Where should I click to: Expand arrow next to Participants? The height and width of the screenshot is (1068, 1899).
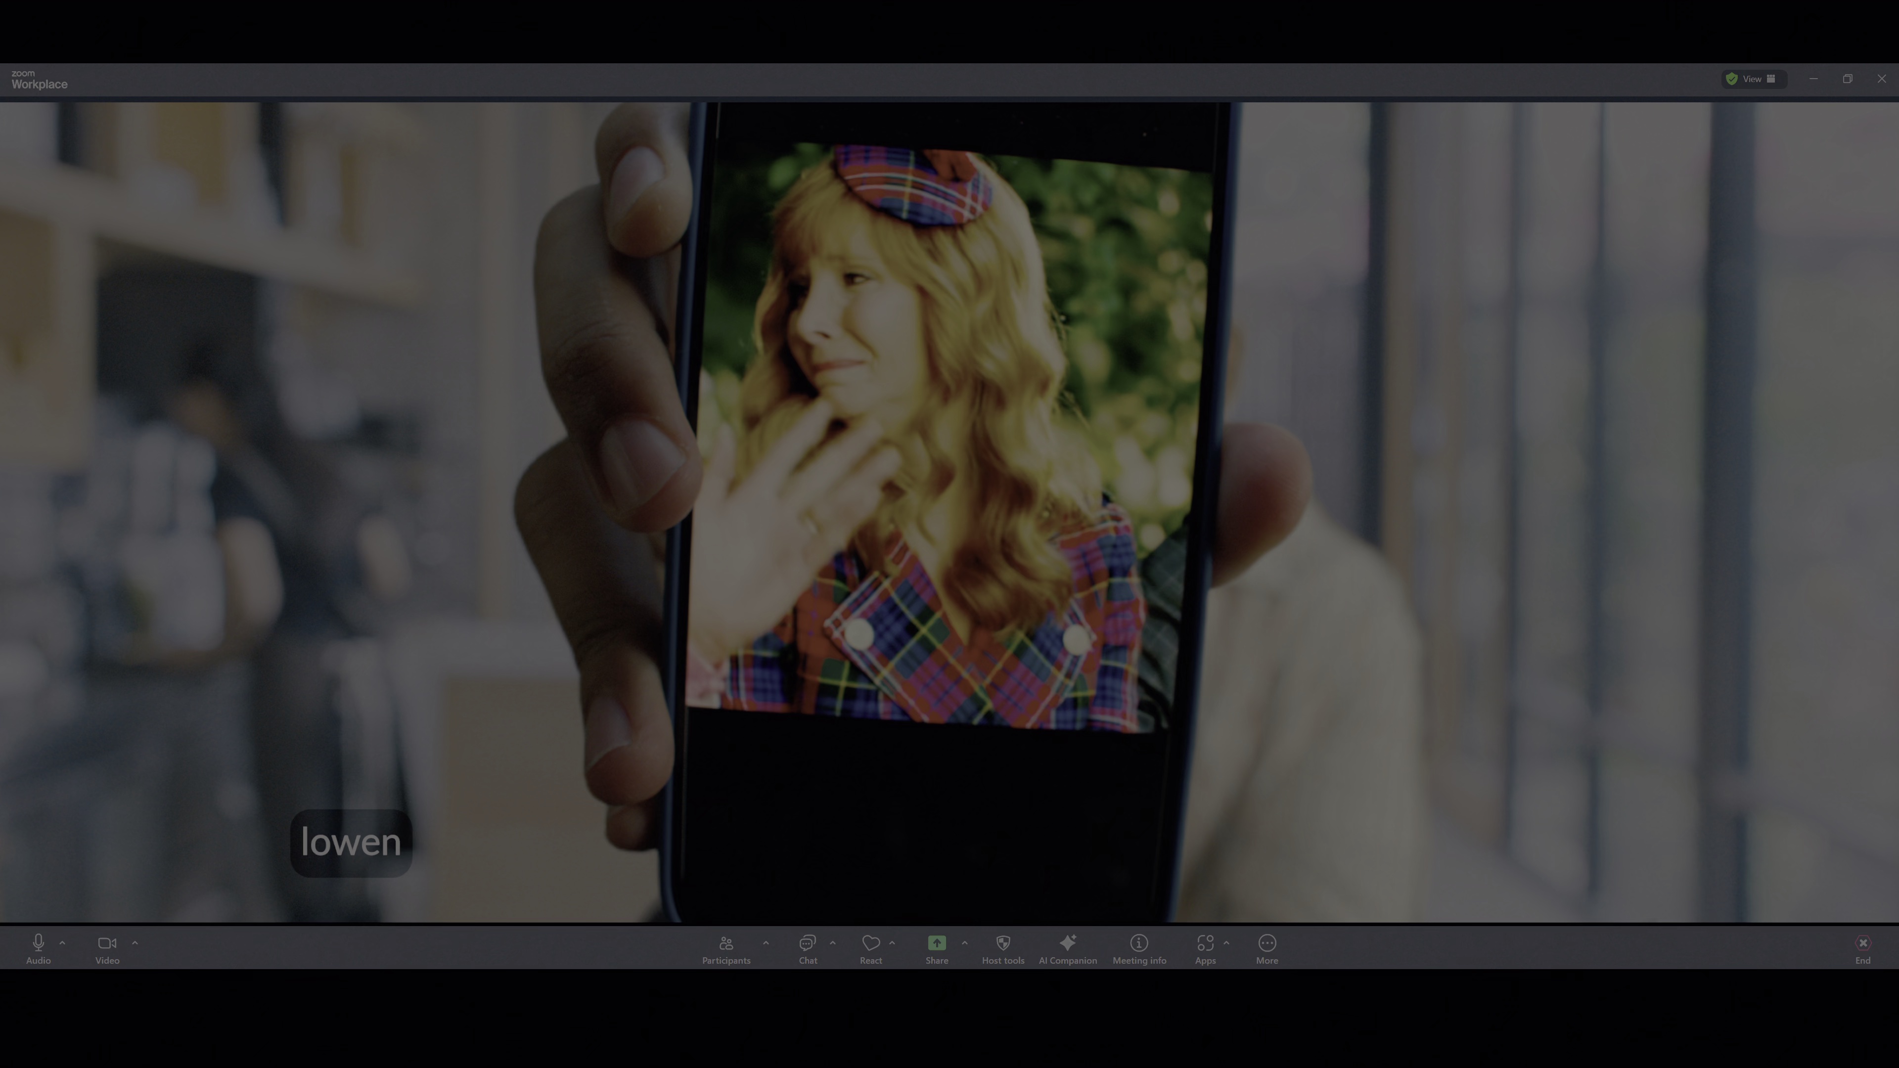(x=766, y=943)
